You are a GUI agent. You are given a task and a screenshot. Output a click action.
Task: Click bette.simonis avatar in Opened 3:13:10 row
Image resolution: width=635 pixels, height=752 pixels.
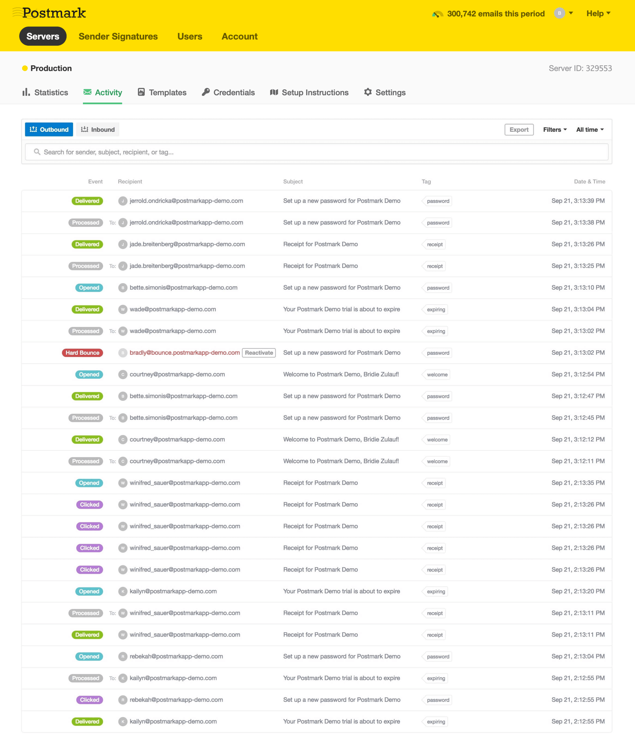click(123, 288)
